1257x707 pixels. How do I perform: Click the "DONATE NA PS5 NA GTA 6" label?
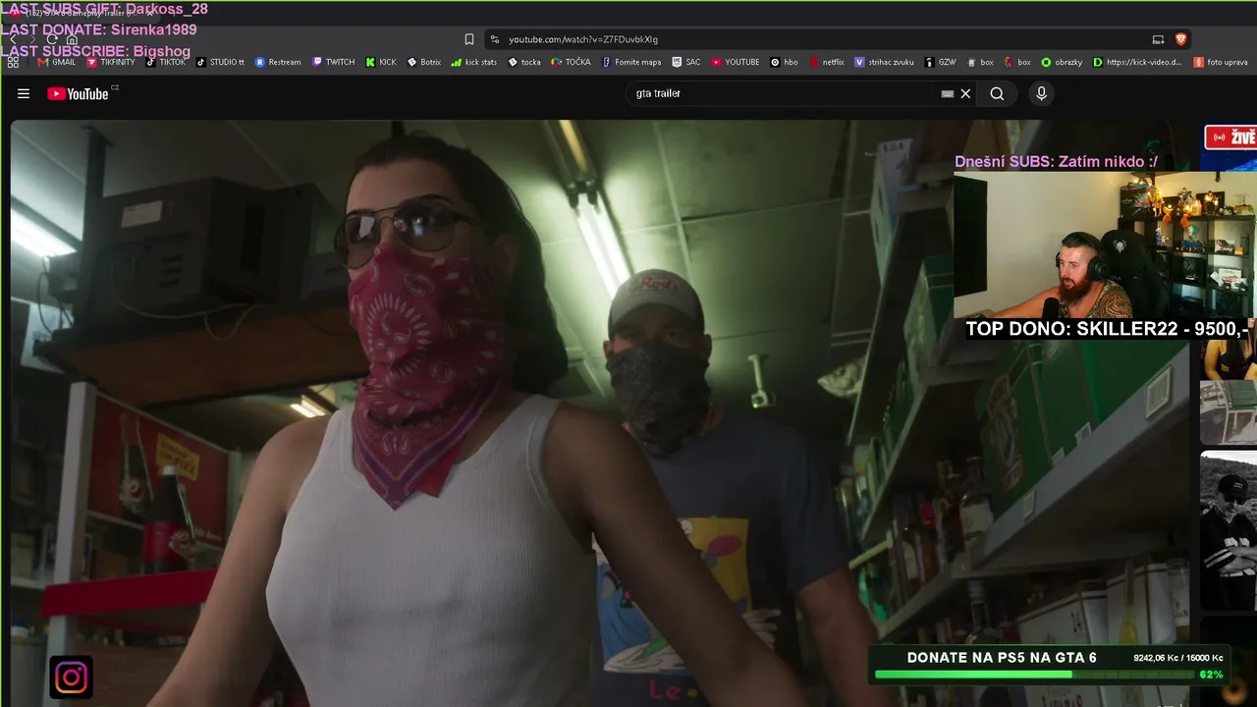1002,658
